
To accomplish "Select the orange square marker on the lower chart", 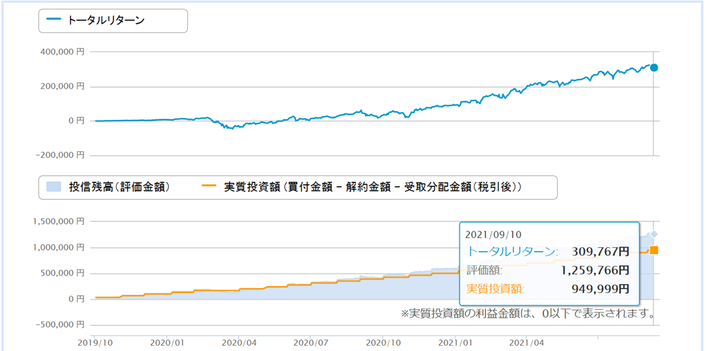I will 654,250.
